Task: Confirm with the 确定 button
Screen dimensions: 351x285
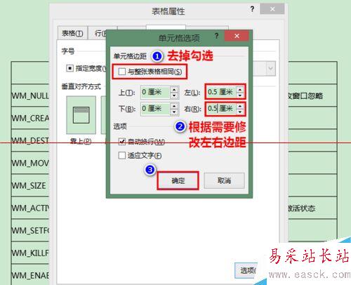Action: point(178,180)
